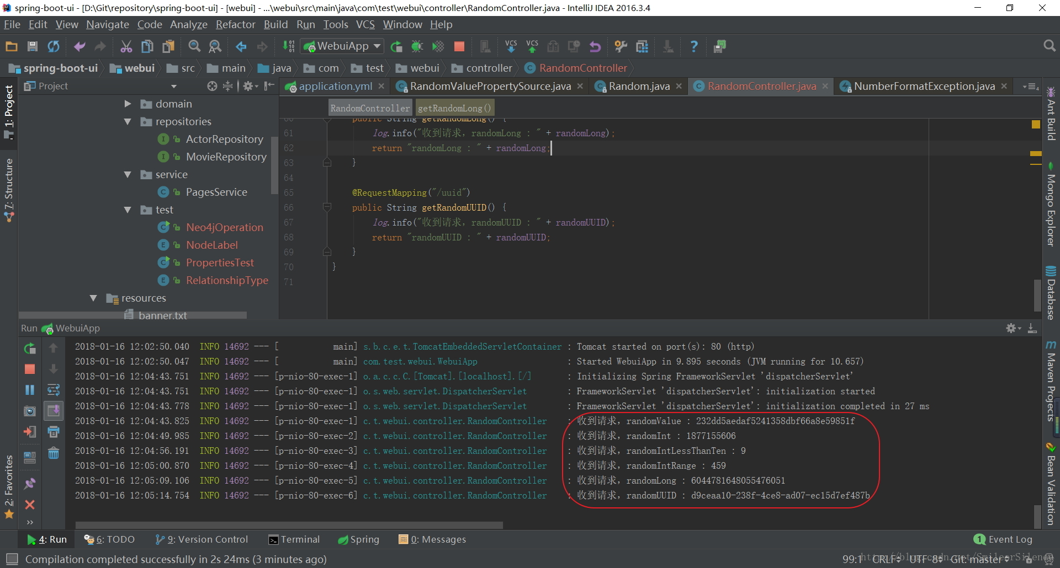The width and height of the screenshot is (1060, 568).
Task: Click the Find magnifier icon in toolbar
Action: coord(194,46)
